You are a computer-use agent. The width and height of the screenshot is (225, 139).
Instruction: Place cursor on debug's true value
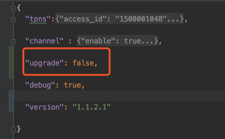(72, 85)
